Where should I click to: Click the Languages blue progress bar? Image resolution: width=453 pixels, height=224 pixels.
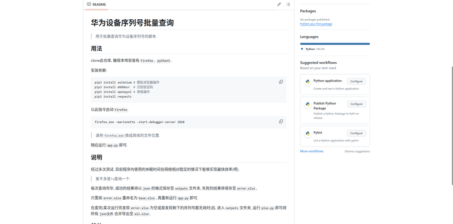click(x=335, y=44)
